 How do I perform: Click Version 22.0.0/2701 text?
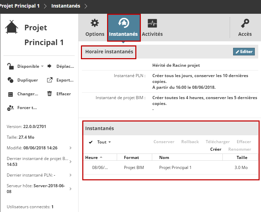[x=26, y=126]
